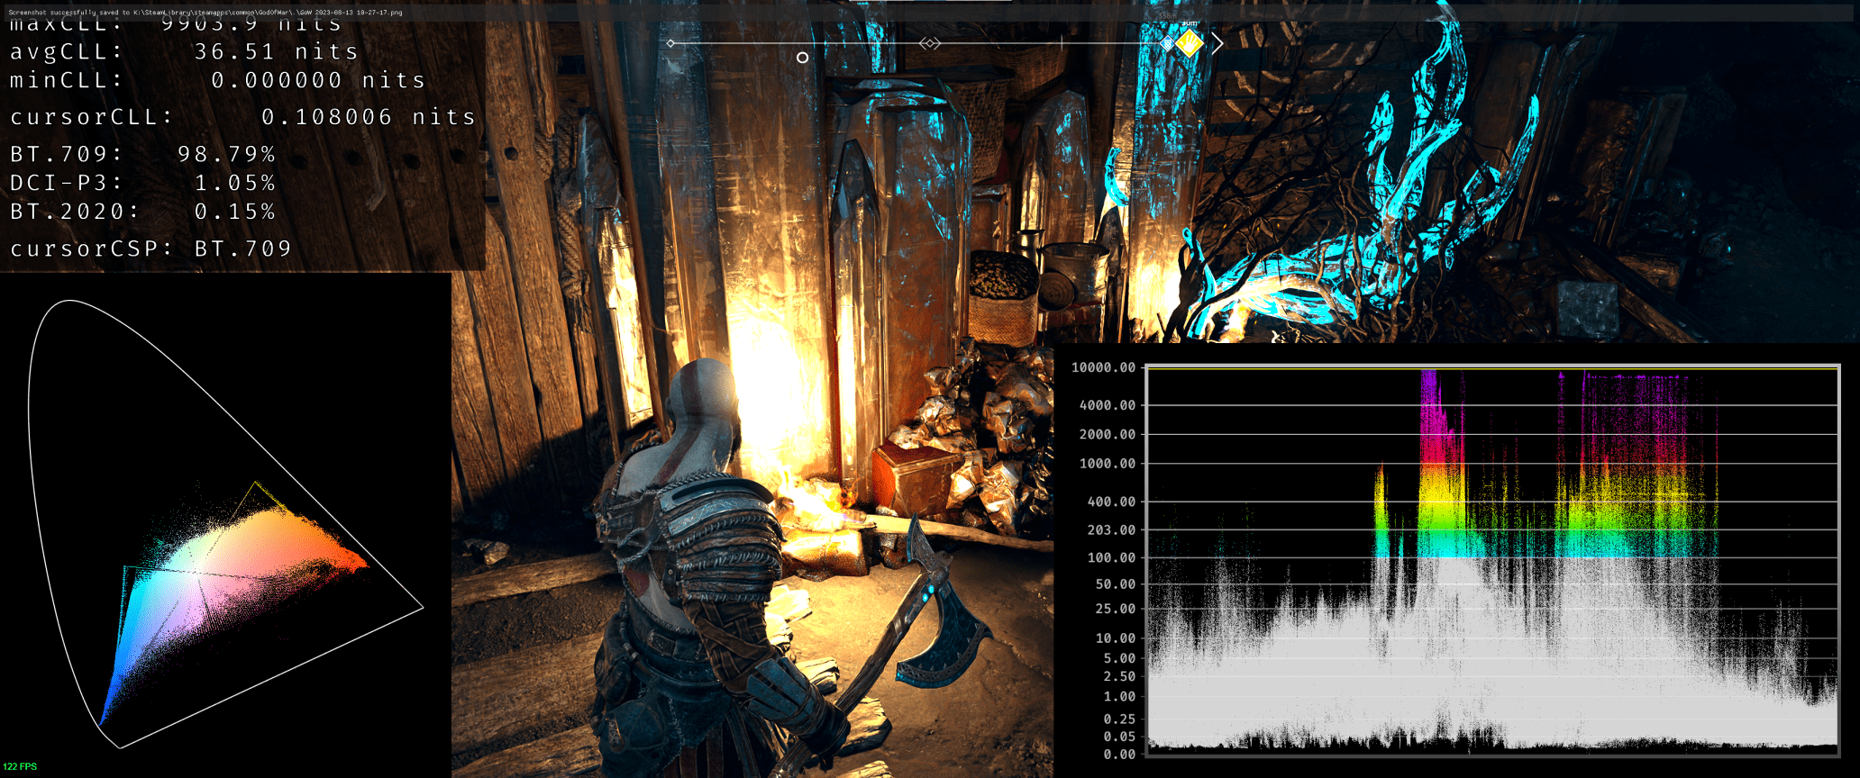Click the BT.709 98.79% gamut row
The image size is (1860, 778).
142,155
